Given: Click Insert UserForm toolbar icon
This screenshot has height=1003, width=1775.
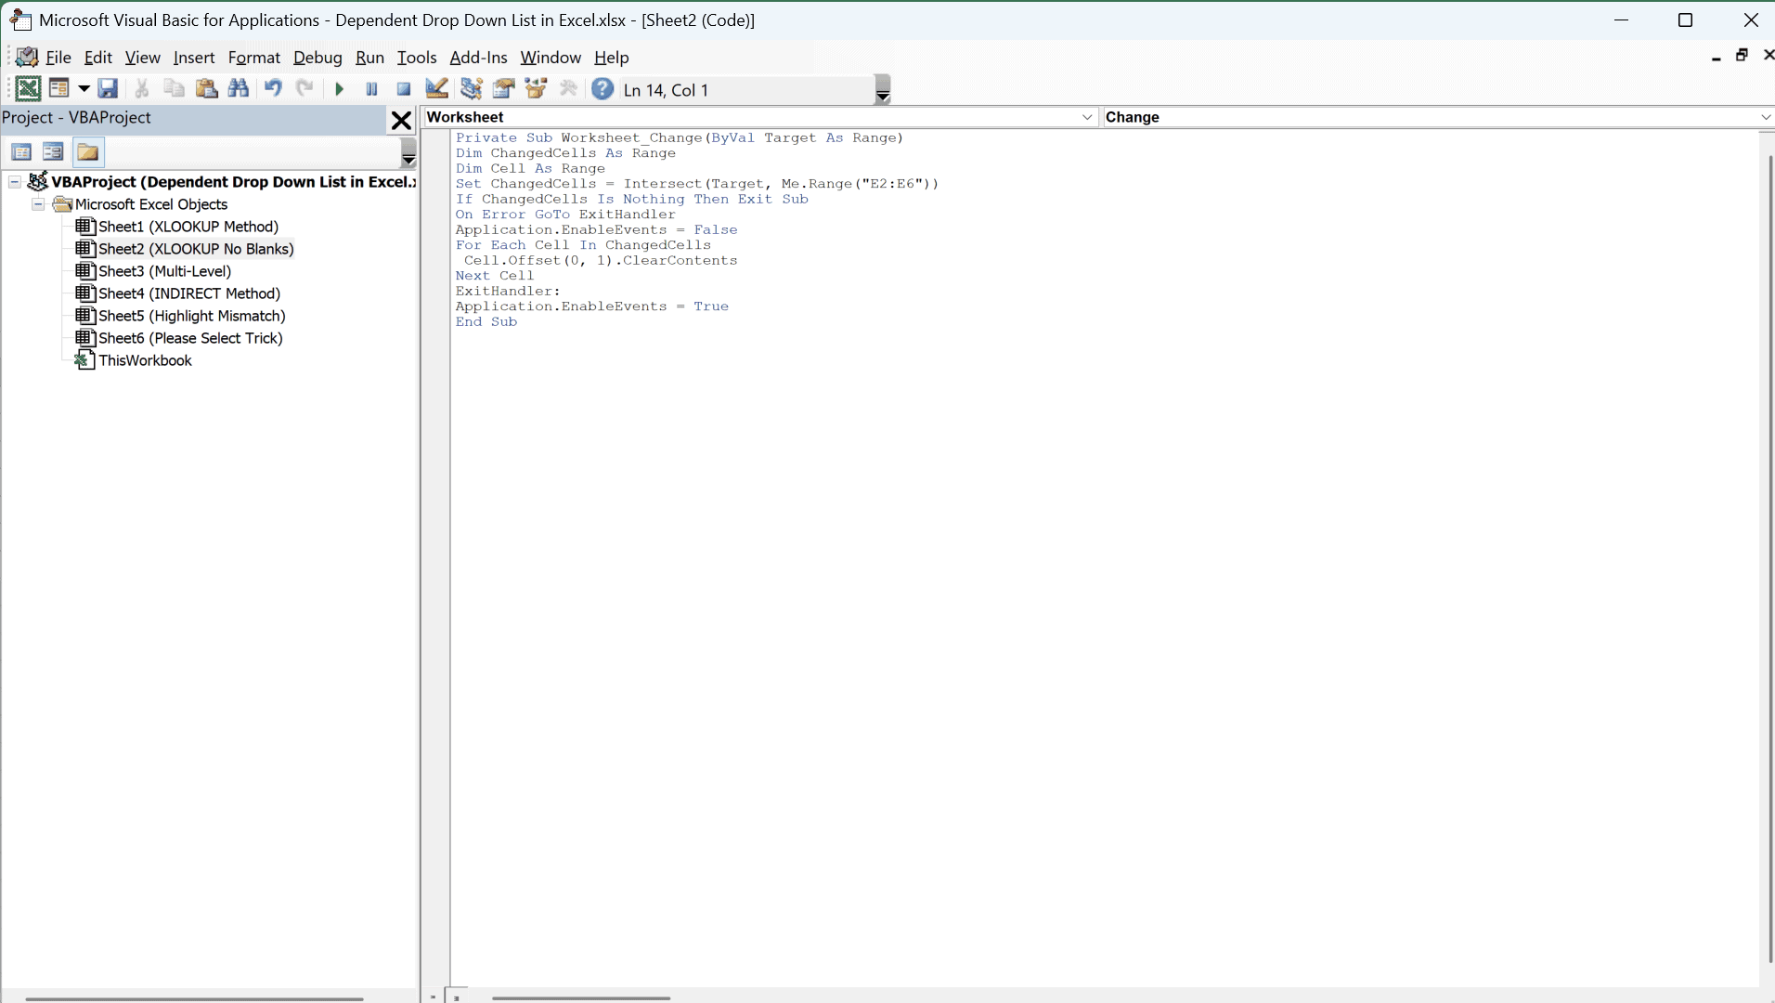Looking at the screenshot, I should [x=59, y=89].
